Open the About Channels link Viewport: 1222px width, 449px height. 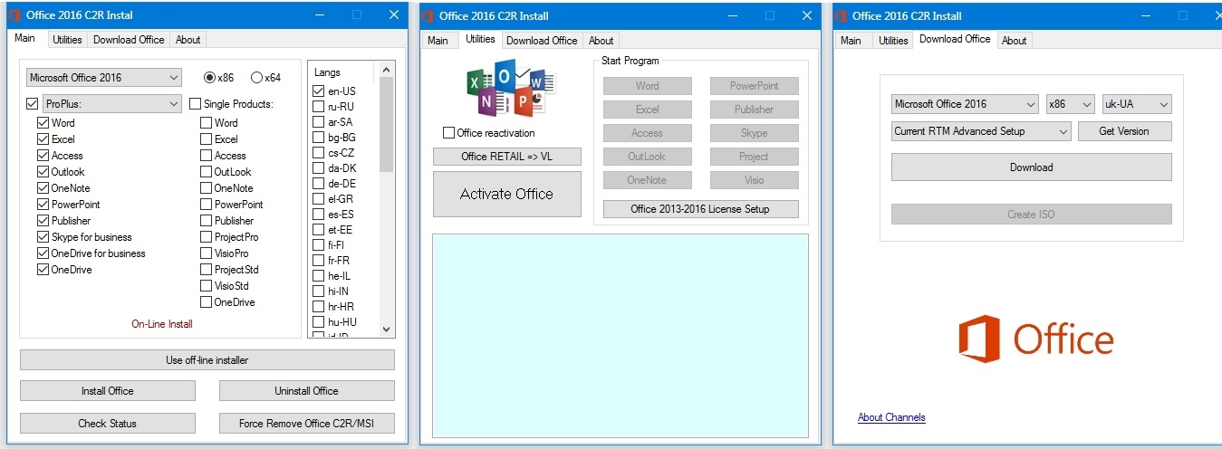[891, 417]
